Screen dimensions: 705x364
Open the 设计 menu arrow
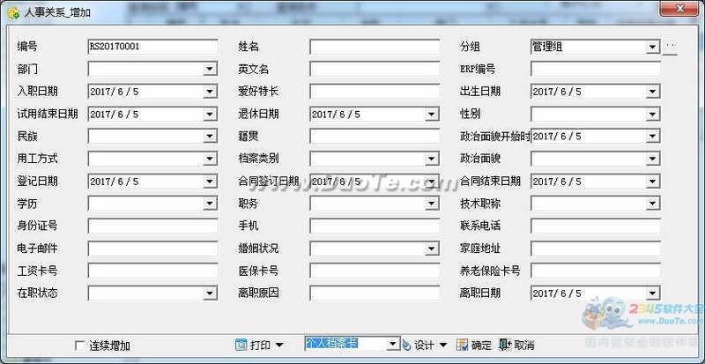pos(443,345)
